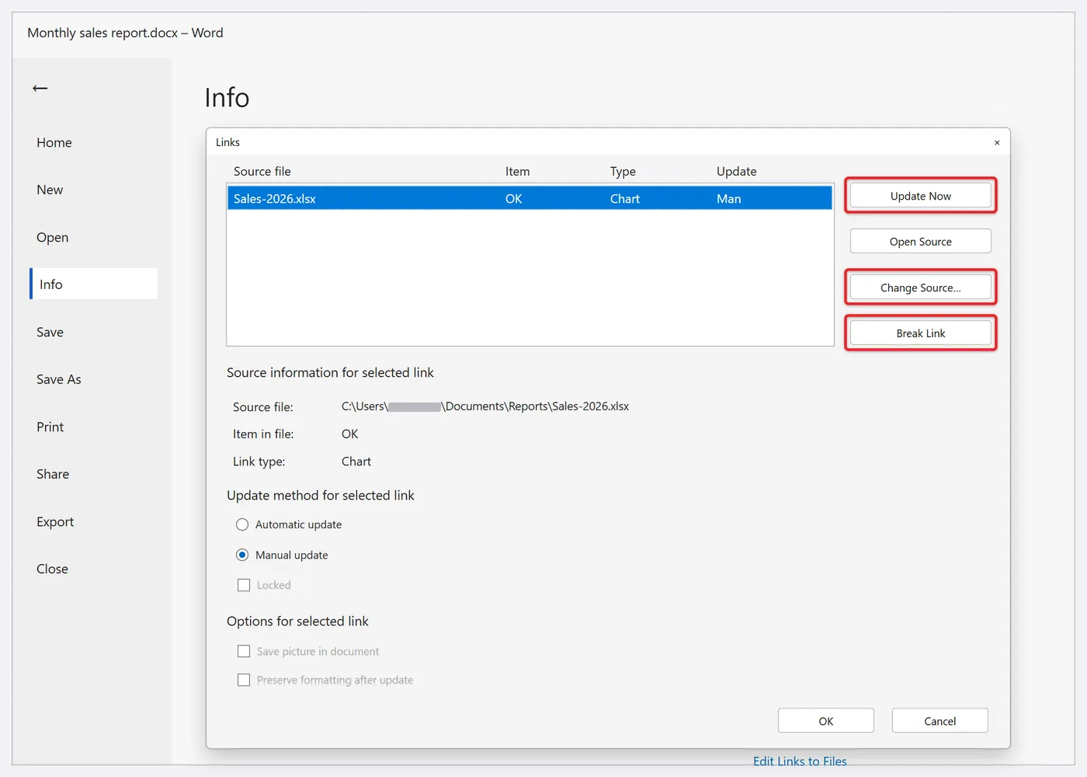Click the Info page heading
This screenshot has width=1087, height=777.
[227, 98]
